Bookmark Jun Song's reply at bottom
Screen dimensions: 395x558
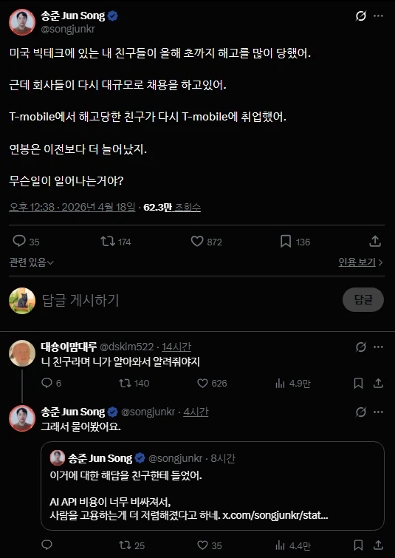pyautogui.click(x=358, y=545)
